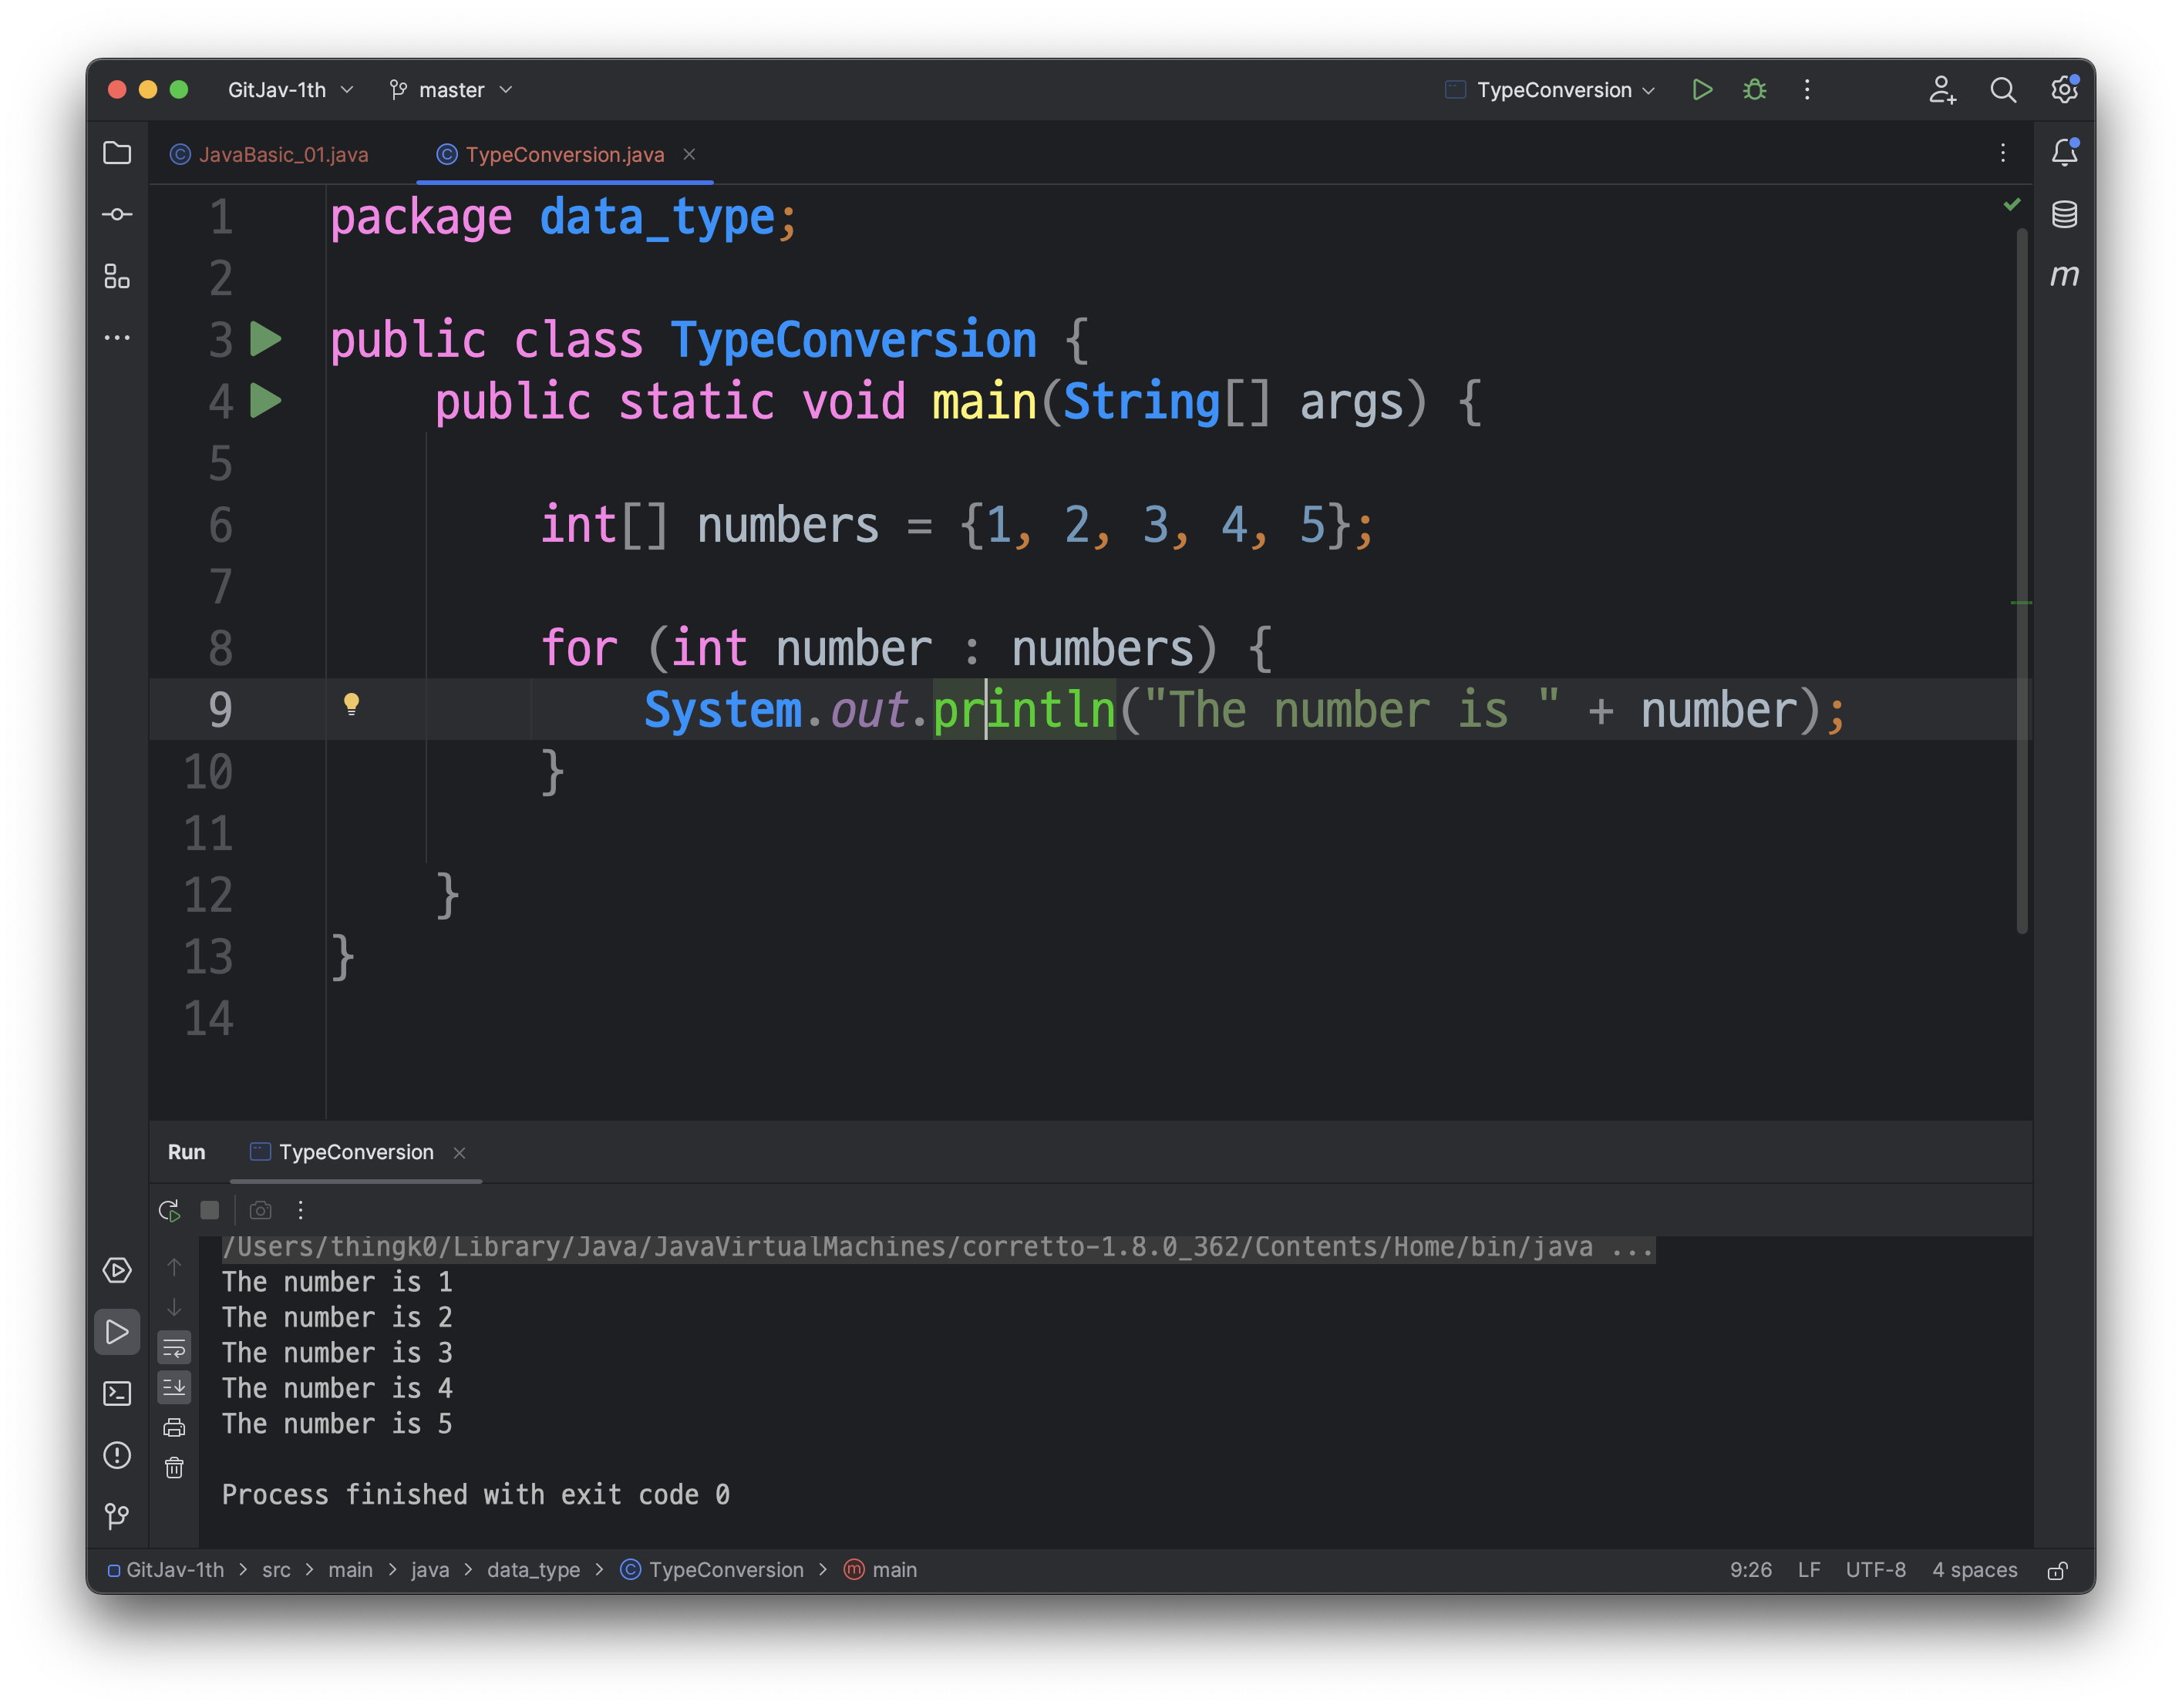Click the run gutter arrow on line 3
The height and width of the screenshot is (1708, 2182).
[x=265, y=339]
